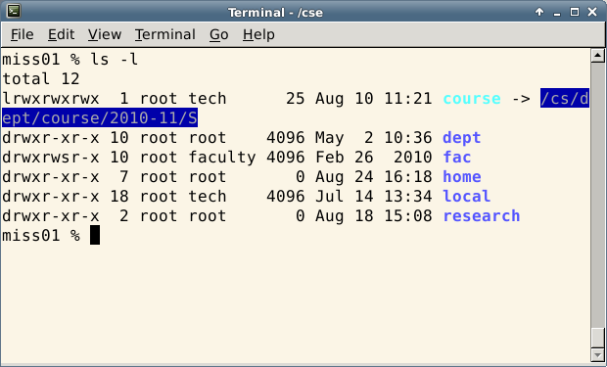The image size is (607, 367).
Task: Click the 'Terminal - /cse' window title
Action: click(x=275, y=13)
